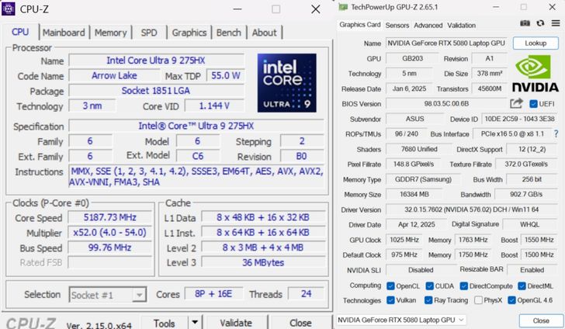
Task: Toggle the PhysX checkbox
Action: 479,300
